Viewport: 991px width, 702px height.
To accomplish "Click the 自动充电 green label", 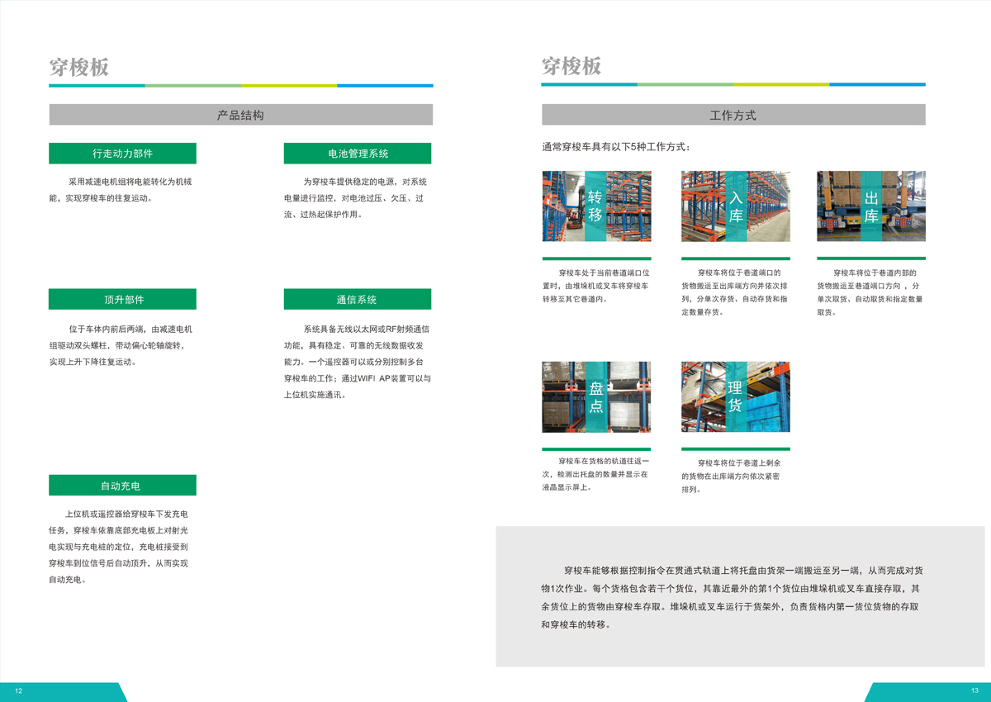I will coord(122,486).
